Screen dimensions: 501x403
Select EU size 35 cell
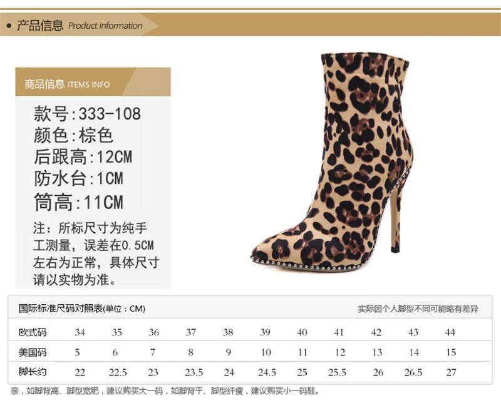click(117, 332)
